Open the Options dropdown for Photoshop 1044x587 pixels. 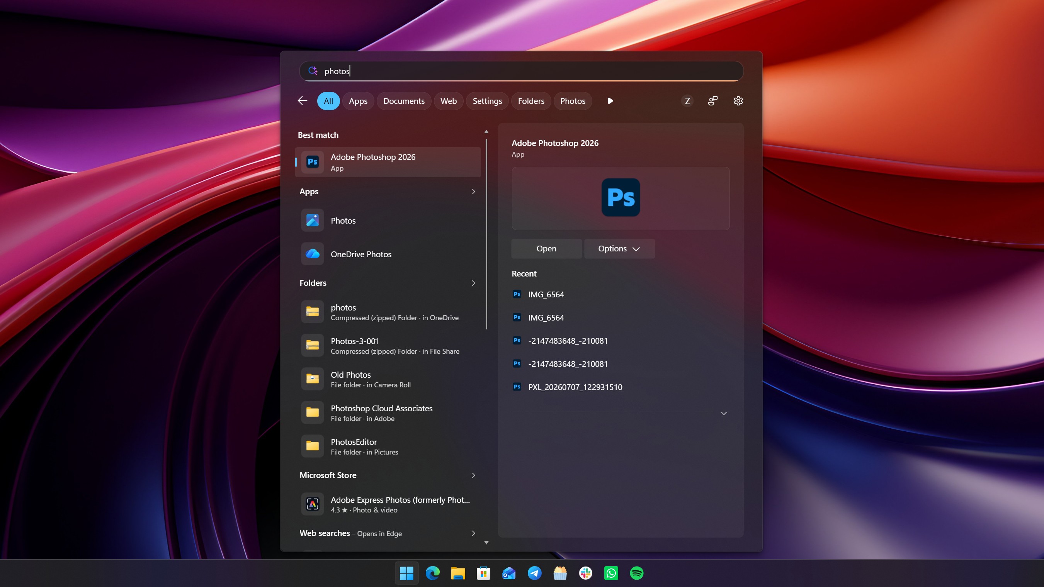[619, 248]
